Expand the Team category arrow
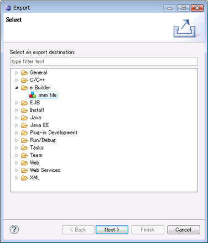 pyautogui.click(x=17, y=155)
